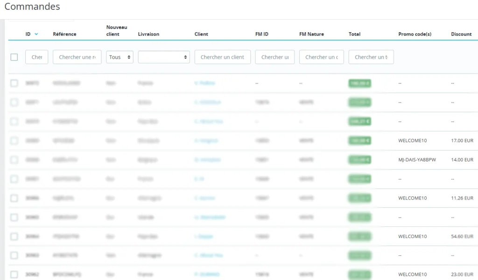Click green total badge in 17.00 EUR row
This screenshot has width=478, height=280.
coord(360,141)
